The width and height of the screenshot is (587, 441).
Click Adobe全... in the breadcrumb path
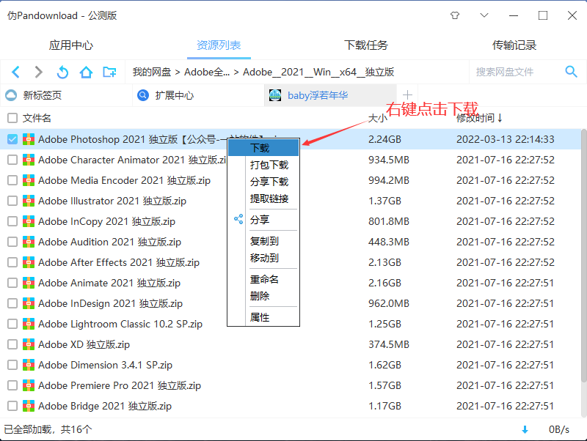click(x=207, y=72)
